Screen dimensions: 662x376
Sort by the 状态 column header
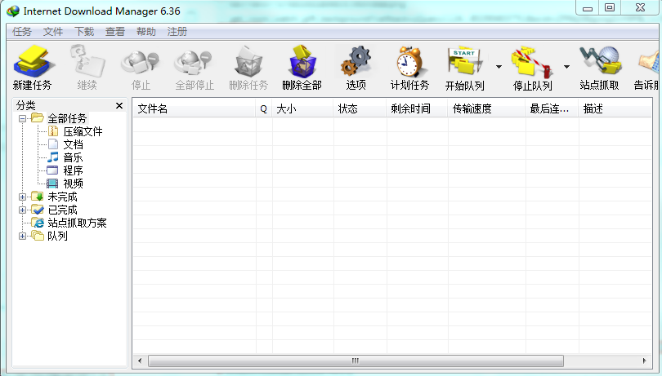click(x=360, y=108)
